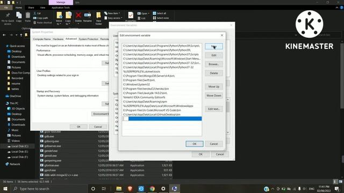344x193 pixels.
Task: Click the Move Down button
Action: point(214,95)
